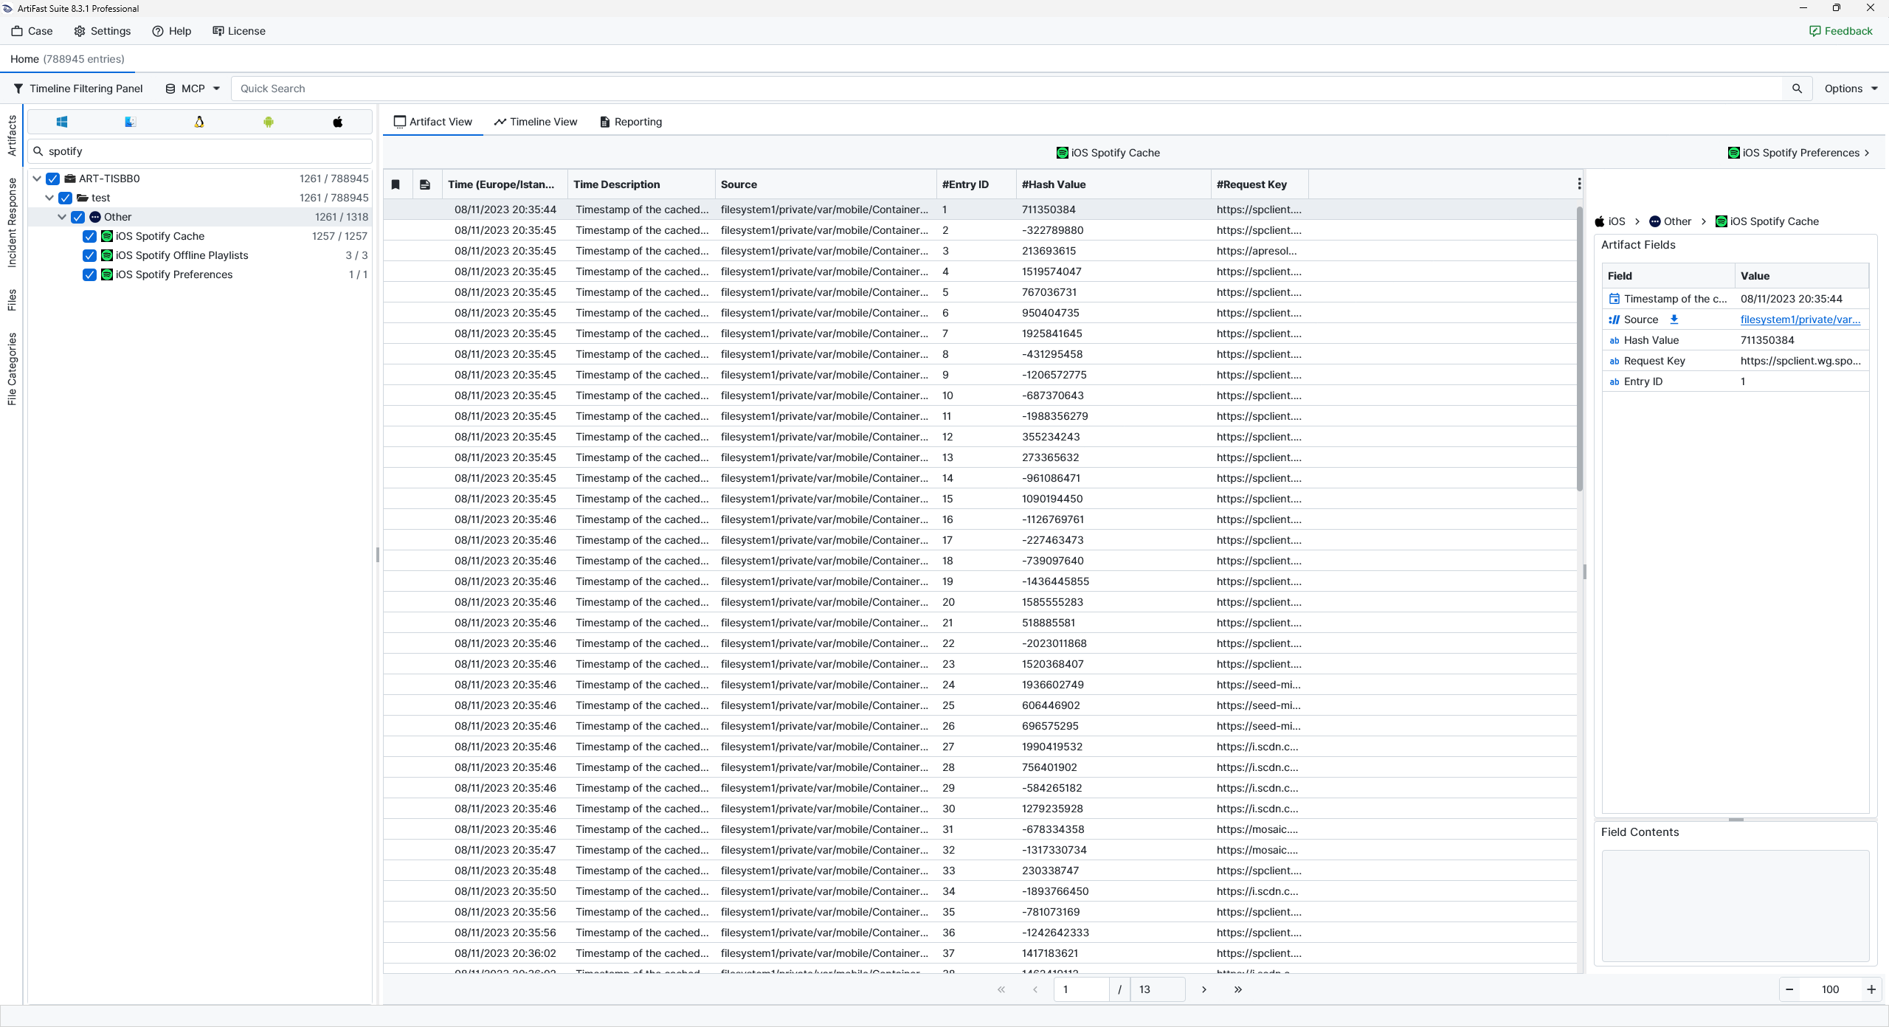The height and width of the screenshot is (1027, 1889).
Task: Uncheck the iOS Spotify Preferences checkbox
Action: pyautogui.click(x=90, y=274)
